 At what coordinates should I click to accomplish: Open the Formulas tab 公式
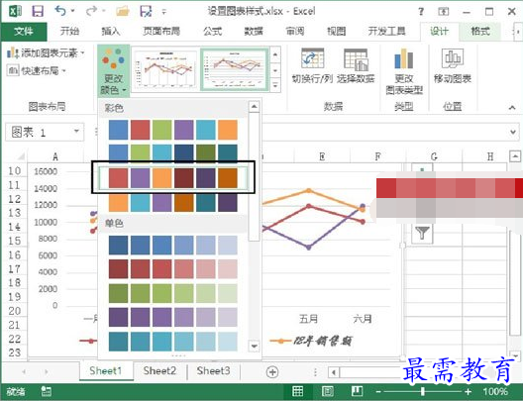212,32
